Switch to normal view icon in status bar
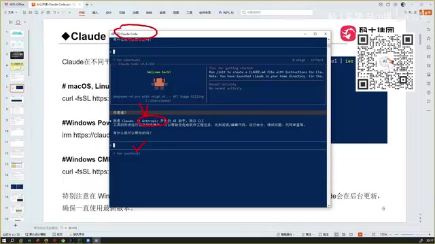The width and height of the screenshot is (435, 244). click(x=336, y=235)
